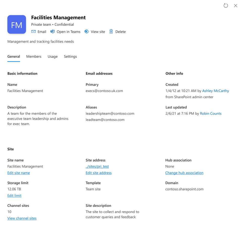Click the hub association value None
Viewport: 242px width, 251px height.
[x=170, y=167]
